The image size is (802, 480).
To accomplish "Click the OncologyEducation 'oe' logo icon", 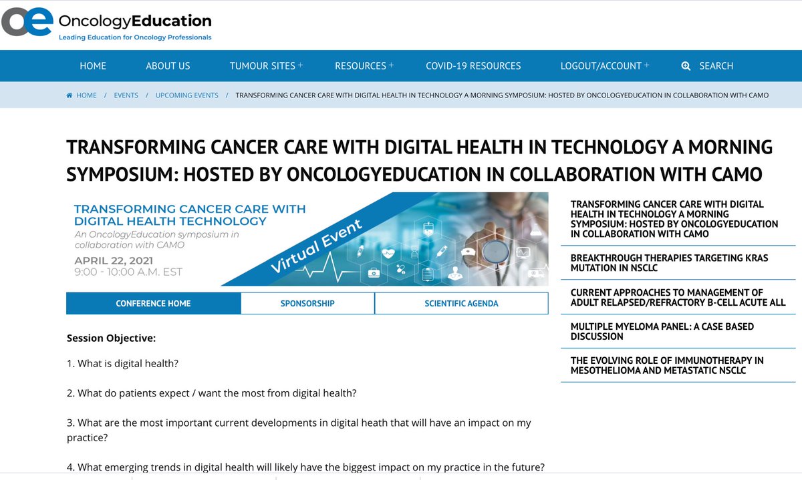I will click(x=27, y=22).
